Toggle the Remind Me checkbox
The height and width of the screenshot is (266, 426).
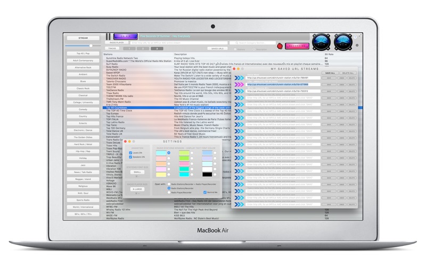205,192
